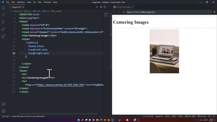Open the notifications bell in status bar

point(214,116)
